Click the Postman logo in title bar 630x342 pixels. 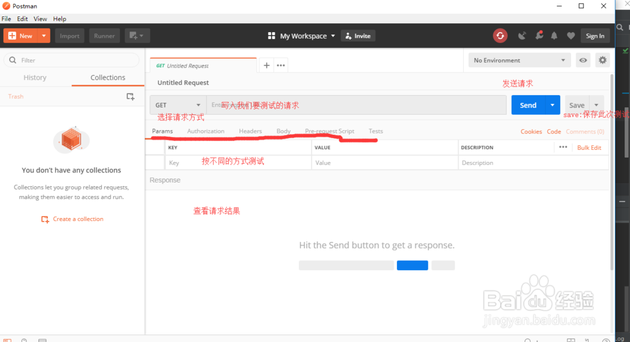[6, 6]
